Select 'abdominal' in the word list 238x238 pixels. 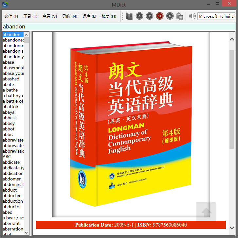13,184
